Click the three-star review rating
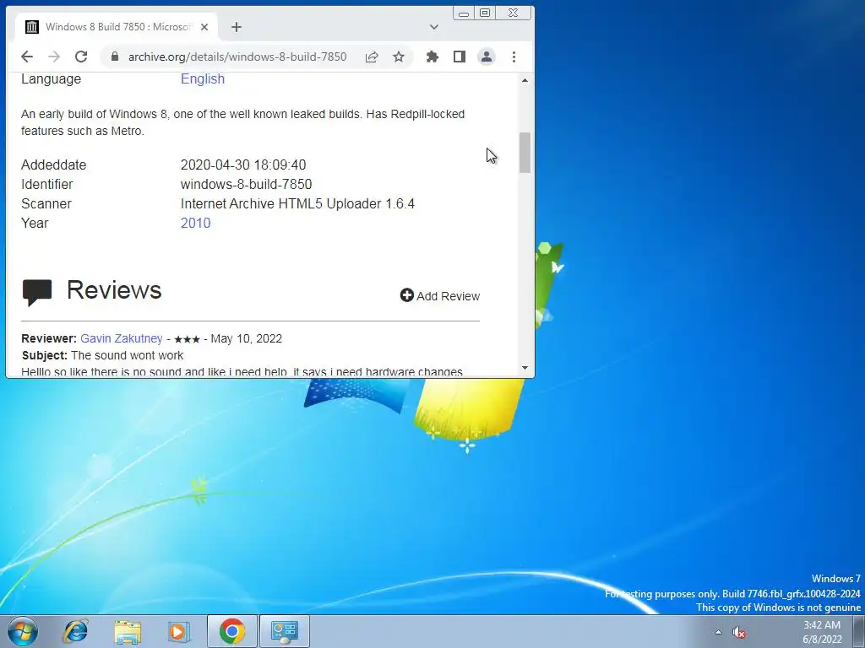 (x=187, y=339)
